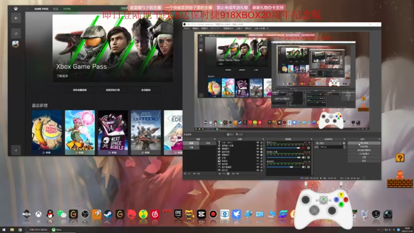Open settings gear for the Desktop Audio track

pyautogui.click(x=308, y=167)
